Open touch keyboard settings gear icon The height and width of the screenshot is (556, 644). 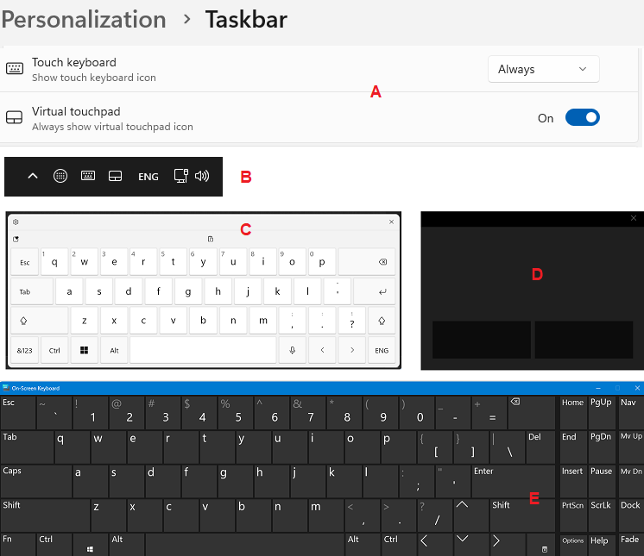tap(16, 222)
